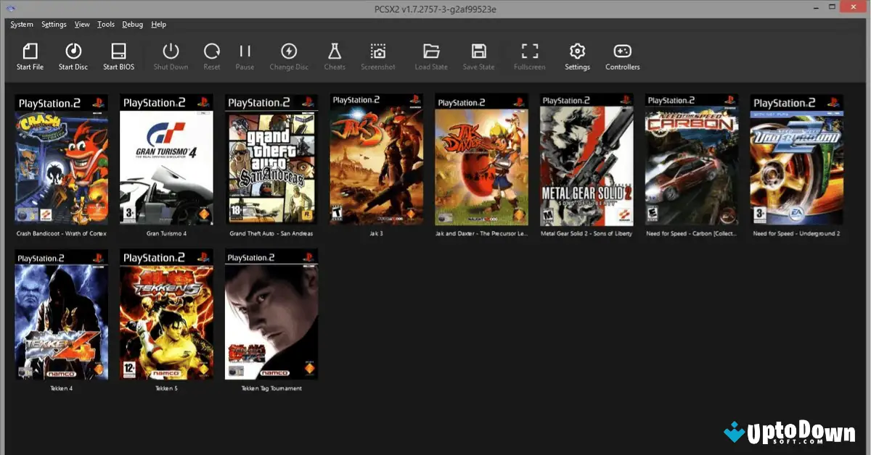The width and height of the screenshot is (871, 455).
Task: Pause emulation using the Pause icon
Action: click(x=245, y=53)
